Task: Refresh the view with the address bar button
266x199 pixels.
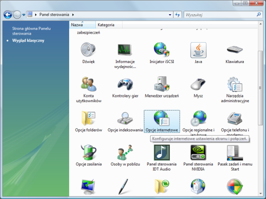Action: (x=178, y=15)
